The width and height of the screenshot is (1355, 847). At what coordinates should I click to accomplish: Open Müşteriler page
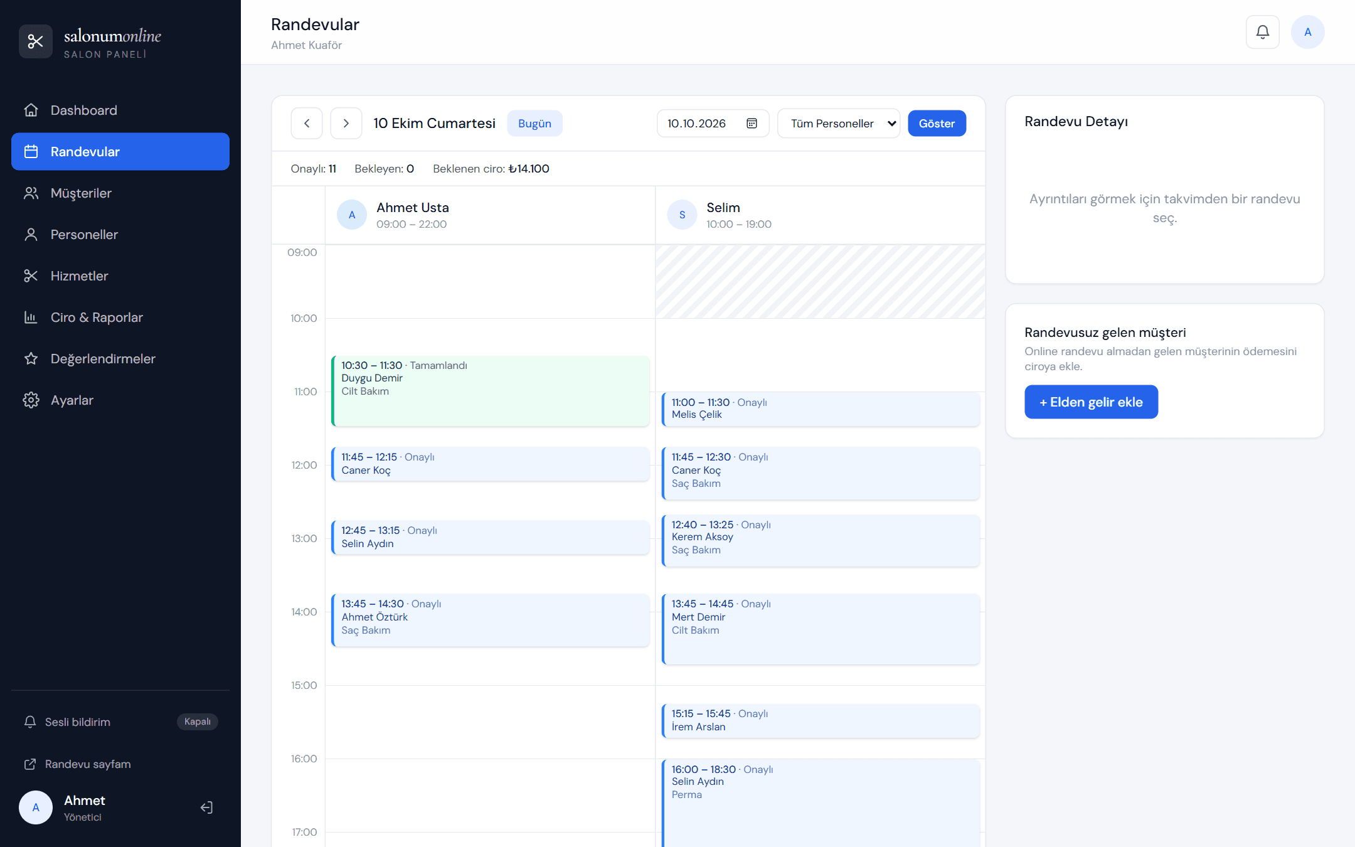tap(120, 193)
